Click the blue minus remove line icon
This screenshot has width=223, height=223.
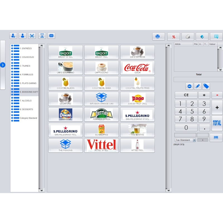pos(189,86)
